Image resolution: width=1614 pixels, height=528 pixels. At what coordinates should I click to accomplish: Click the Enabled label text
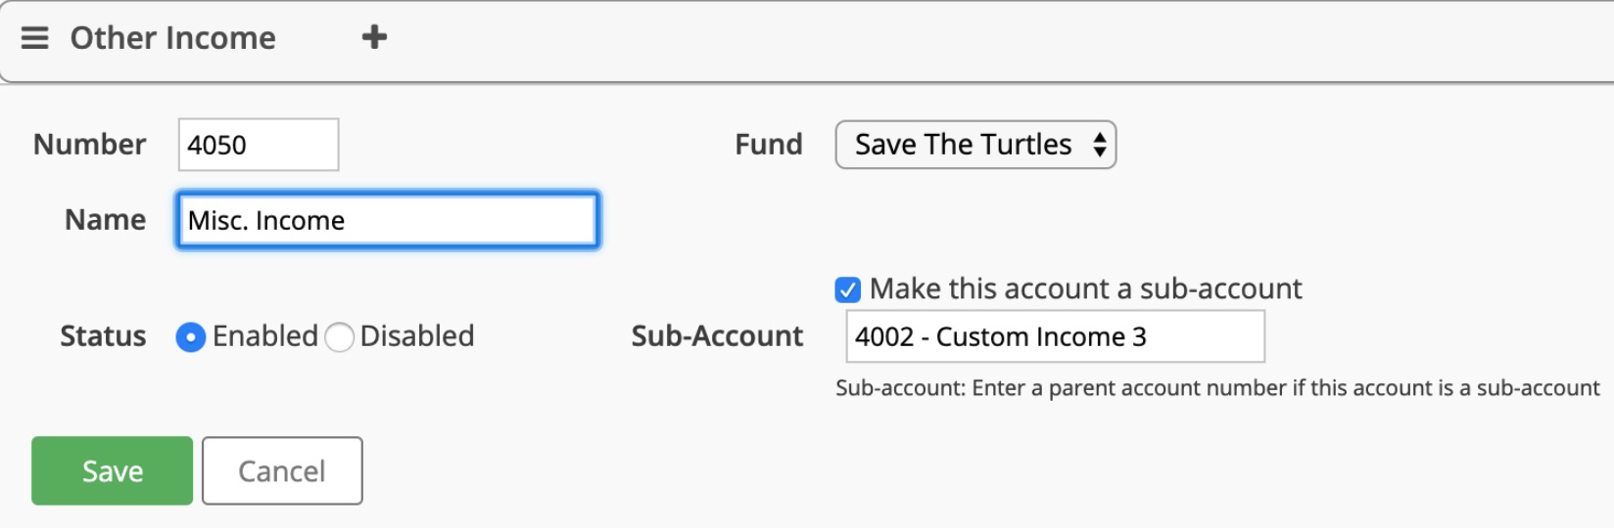[x=265, y=336]
